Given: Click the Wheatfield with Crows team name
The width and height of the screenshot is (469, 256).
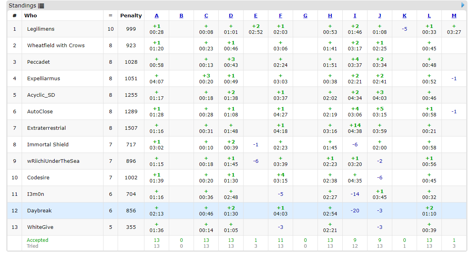Looking at the screenshot, I should (56, 46).
